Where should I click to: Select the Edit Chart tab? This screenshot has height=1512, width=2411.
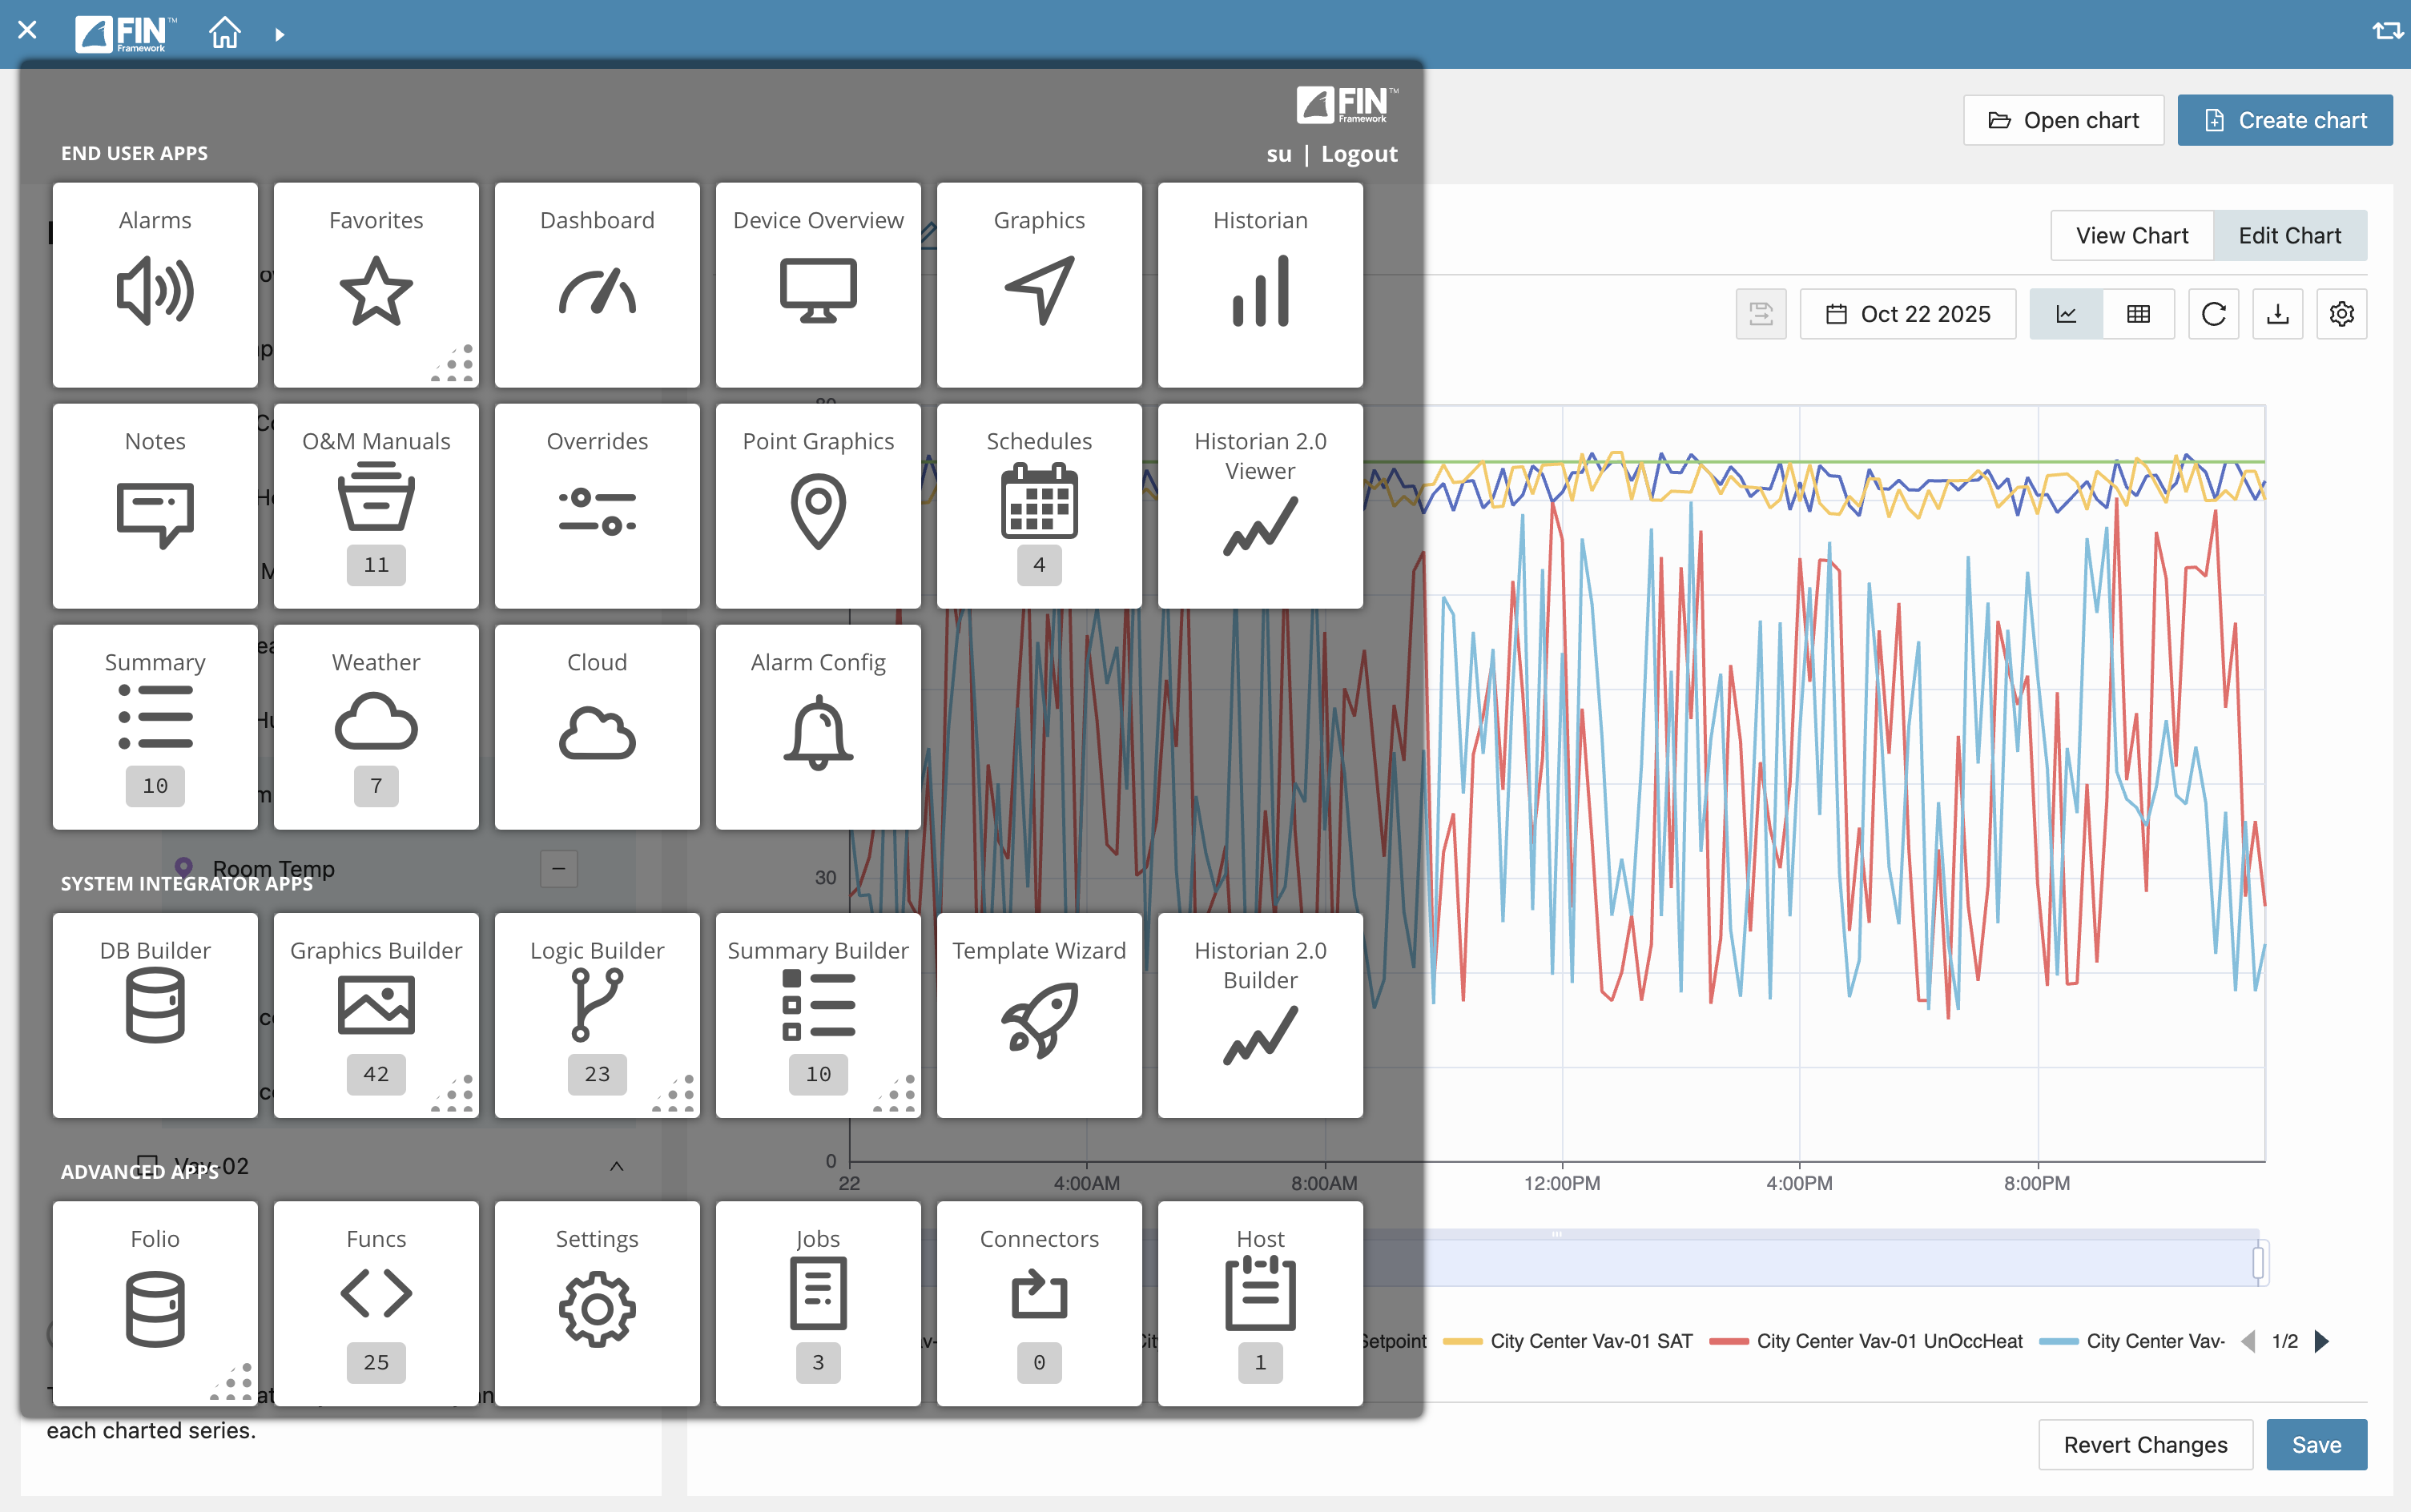pyautogui.click(x=2289, y=236)
